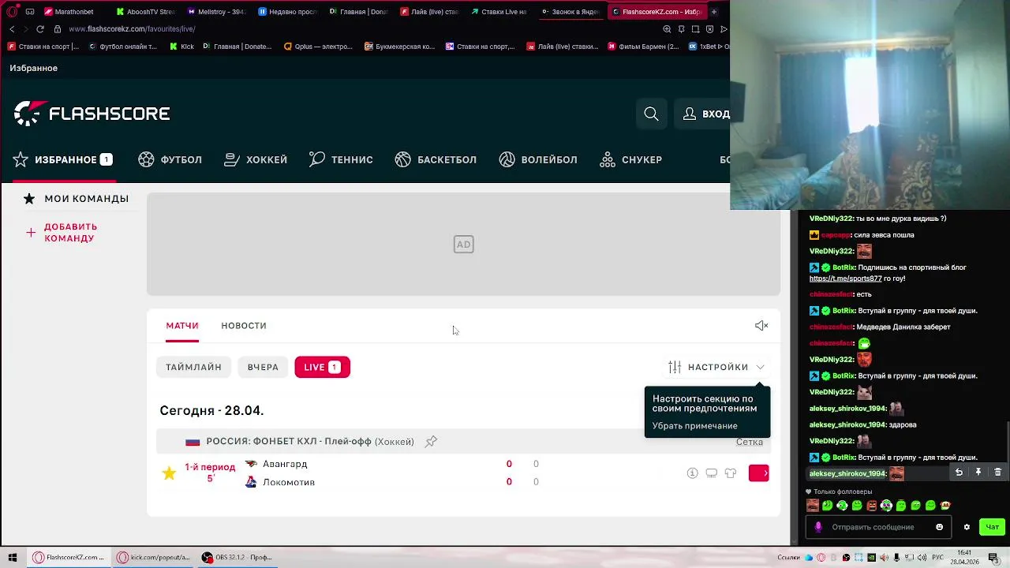Click the address bar URL
The height and width of the screenshot is (568, 1010).
click(x=132, y=29)
